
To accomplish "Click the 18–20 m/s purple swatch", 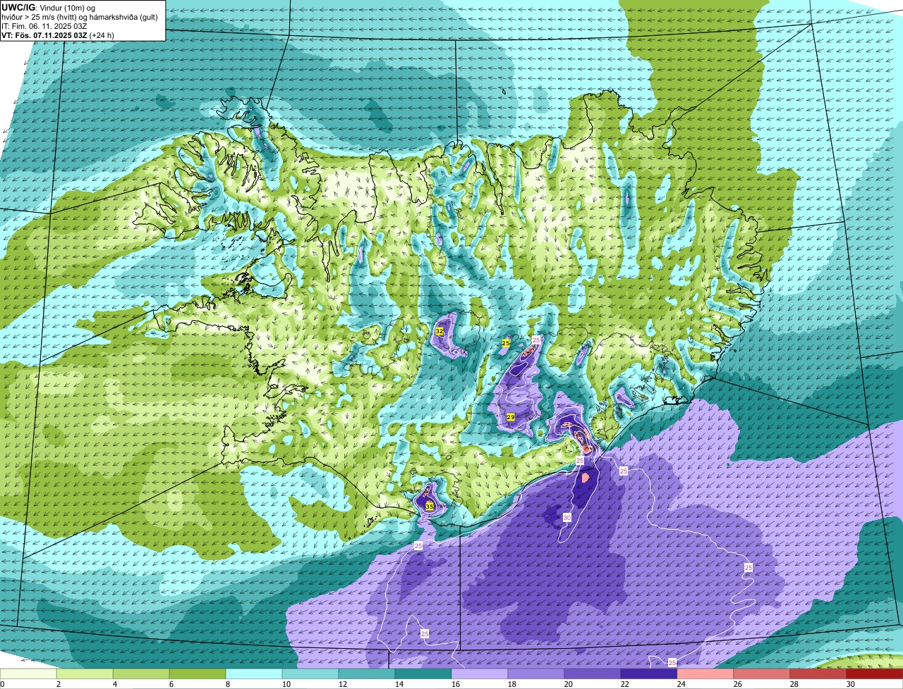I will tap(536, 674).
